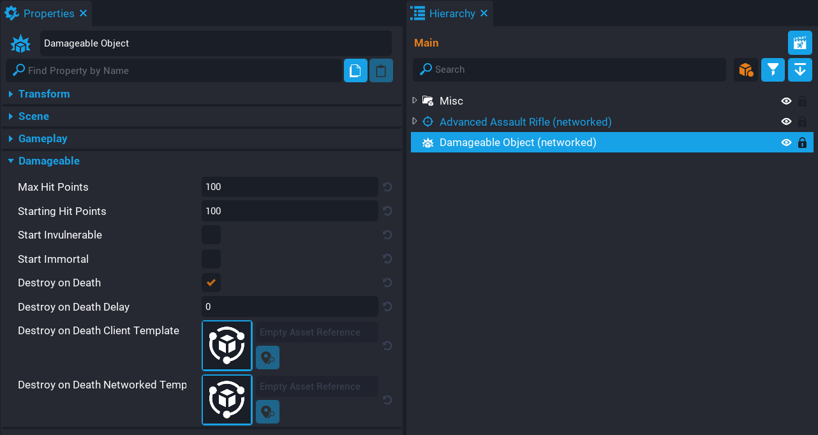This screenshot has width=818, height=435.
Task: Click the paste properties clipboard icon
Action: (x=381, y=71)
